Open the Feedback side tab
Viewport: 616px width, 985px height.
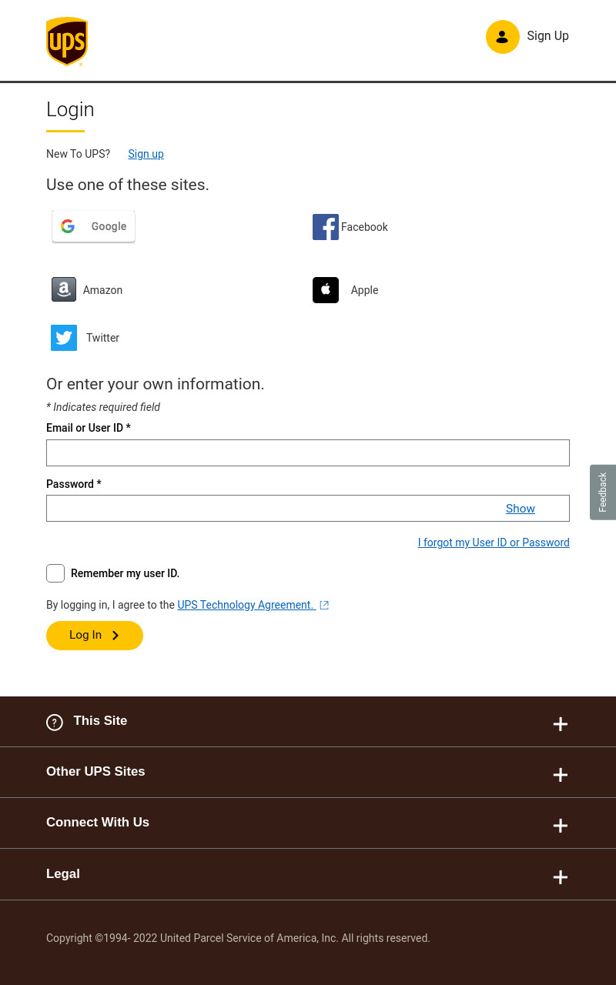(x=603, y=492)
